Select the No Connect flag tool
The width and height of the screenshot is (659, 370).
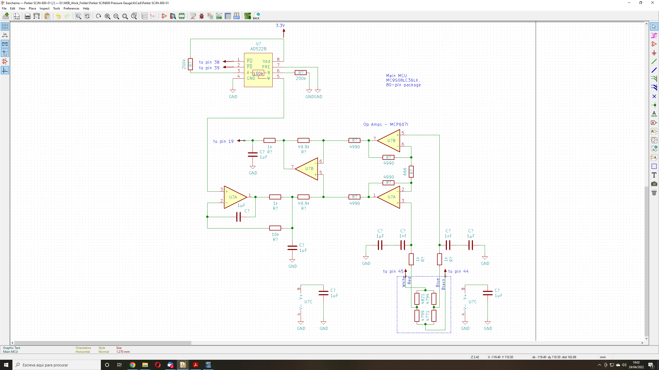tap(654, 96)
